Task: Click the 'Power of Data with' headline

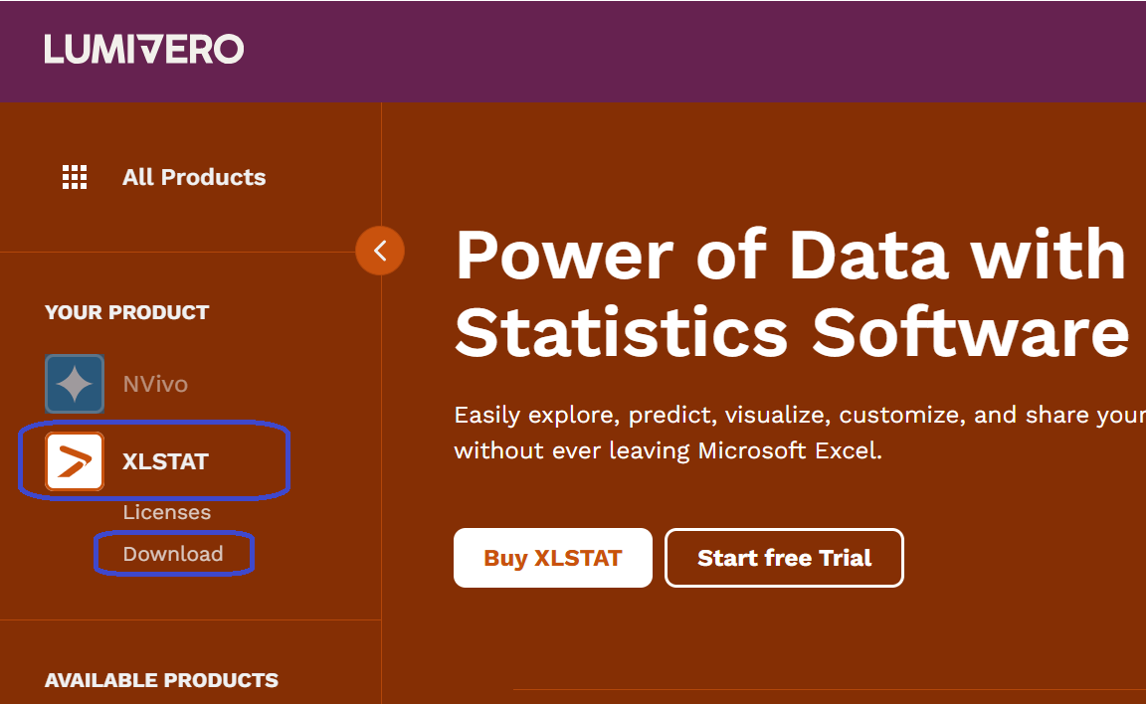Action: point(791,255)
